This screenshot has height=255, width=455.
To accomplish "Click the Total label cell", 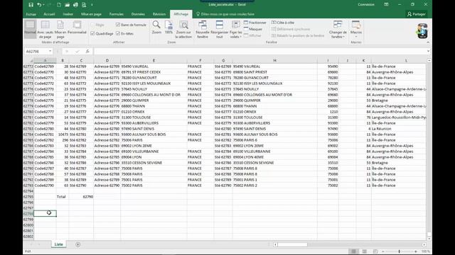I will tap(63, 197).
